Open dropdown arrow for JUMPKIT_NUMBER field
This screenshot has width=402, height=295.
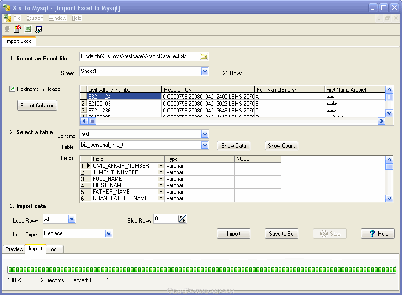point(161,172)
